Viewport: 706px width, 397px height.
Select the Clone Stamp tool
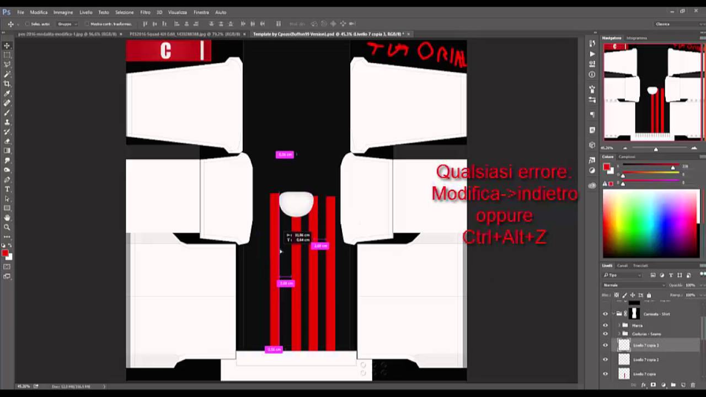(7, 122)
